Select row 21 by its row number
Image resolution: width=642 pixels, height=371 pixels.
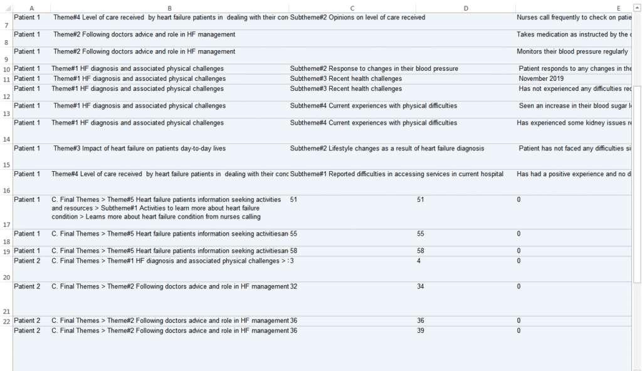6,300
